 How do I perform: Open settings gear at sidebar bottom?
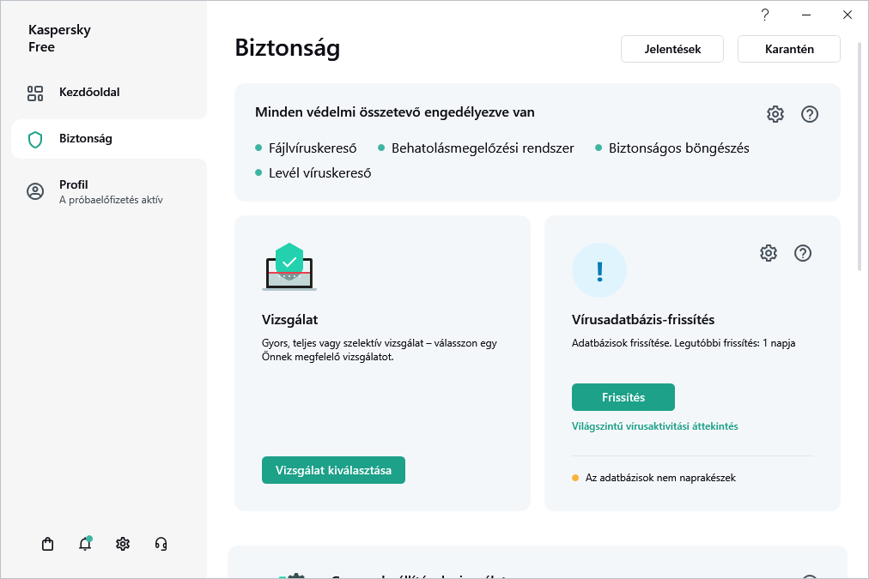click(x=123, y=544)
